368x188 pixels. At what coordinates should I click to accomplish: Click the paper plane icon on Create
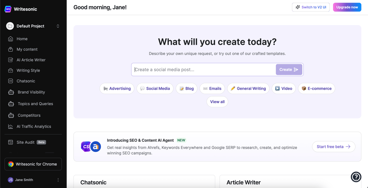296,70
